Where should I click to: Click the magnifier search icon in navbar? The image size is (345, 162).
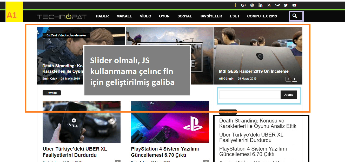pyautogui.click(x=295, y=16)
